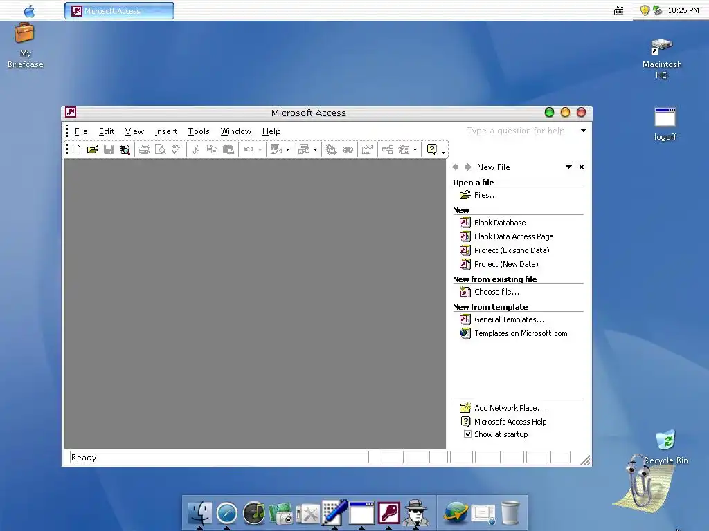Image resolution: width=709 pixels, height=531 pixels.
Task: Click the Relationships toolbar icon
Action: point(388,149)
